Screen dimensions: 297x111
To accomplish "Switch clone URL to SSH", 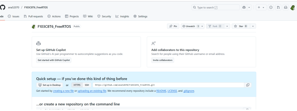I will (x=87, y=85).
